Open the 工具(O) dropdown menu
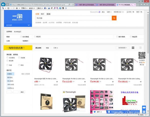The height and width of the screenshot is (117, 150). pos(39,8)
